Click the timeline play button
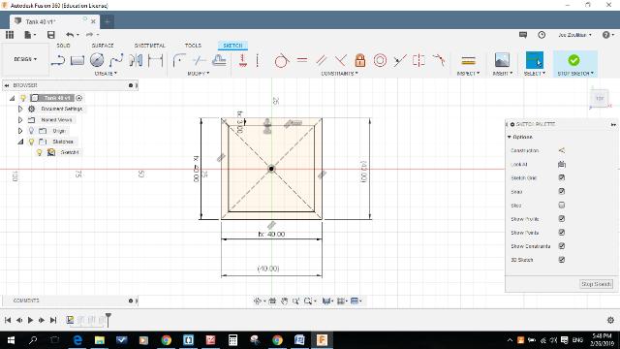This screenshot has height=349, width=620. point(30,320)
